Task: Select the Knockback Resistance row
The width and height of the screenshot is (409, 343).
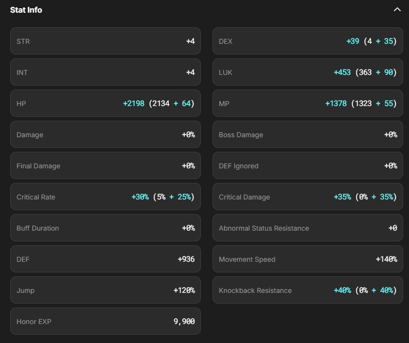Action: pyautogui.click(x=307, y=290)
